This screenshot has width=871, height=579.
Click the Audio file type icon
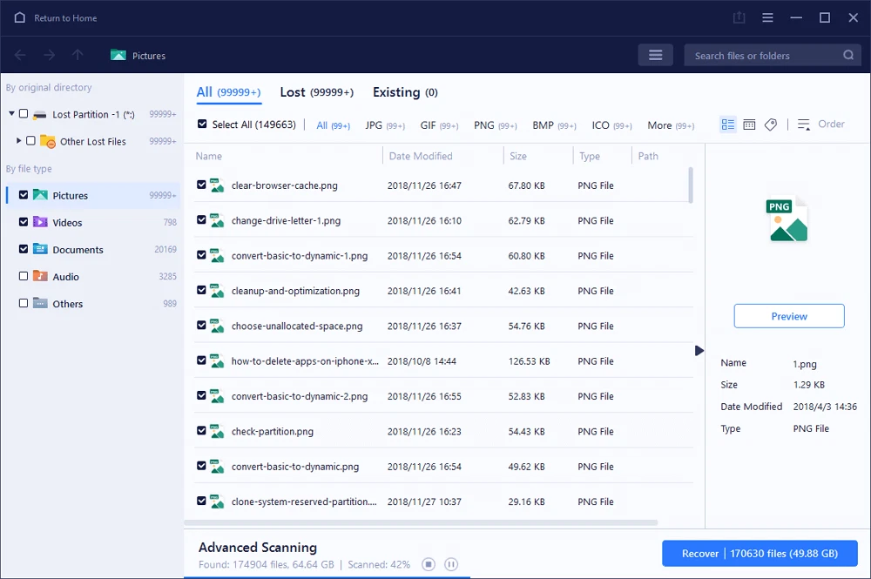point(40,276)
